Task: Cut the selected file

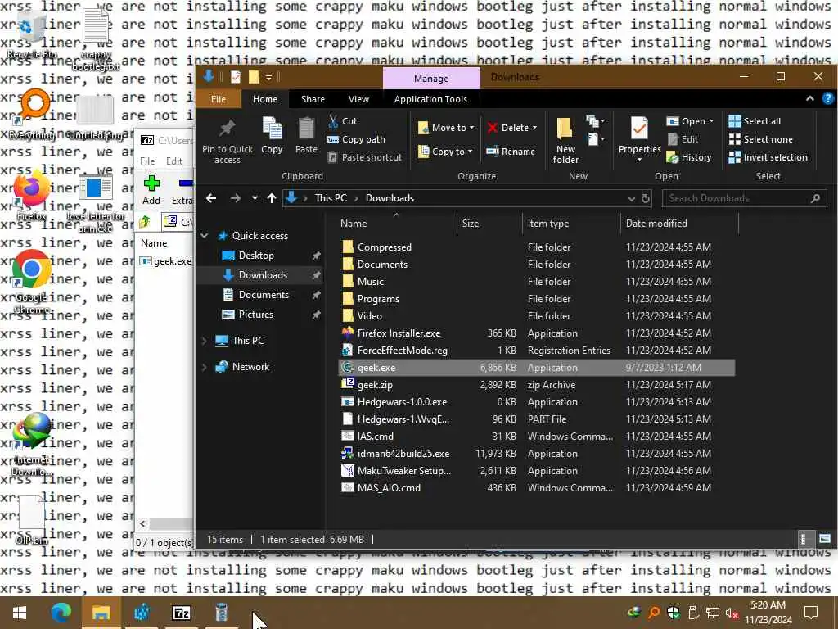Action: tap(342, 121)
